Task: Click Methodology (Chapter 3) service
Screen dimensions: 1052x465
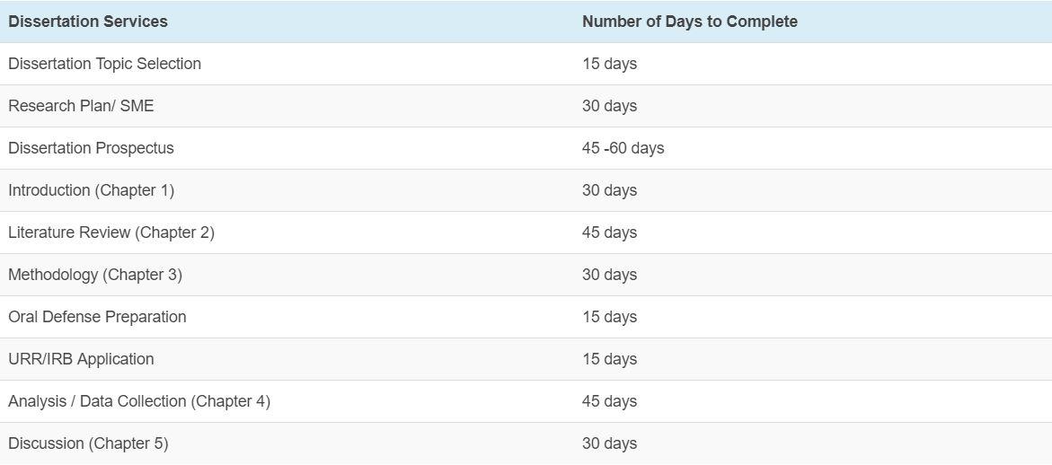Action: [x=95, y=275]
